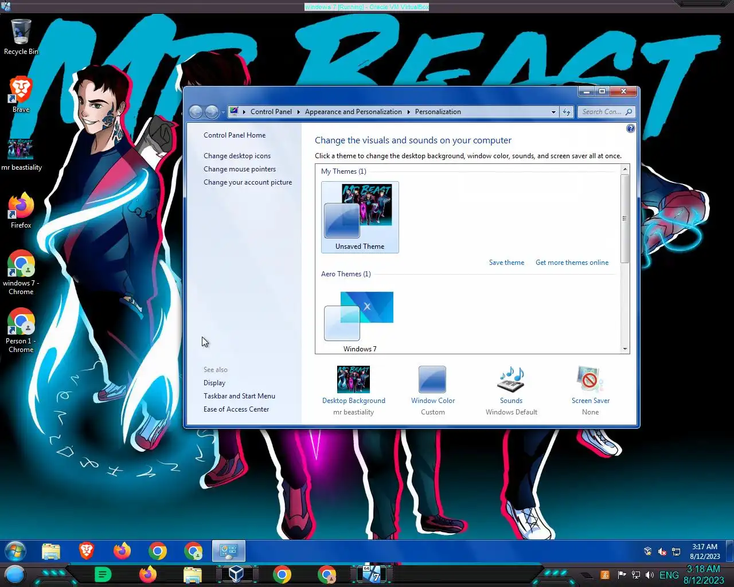Open VirtualBox Manager in host bottom taskbar
The height and width of the screenshot is (587, 734).
click(x=236, y=574)
